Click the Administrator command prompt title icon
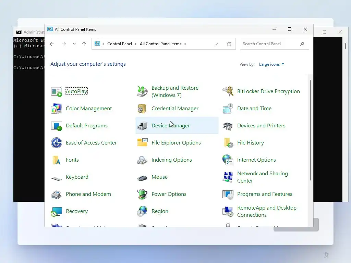 click(x=19, y=32)
